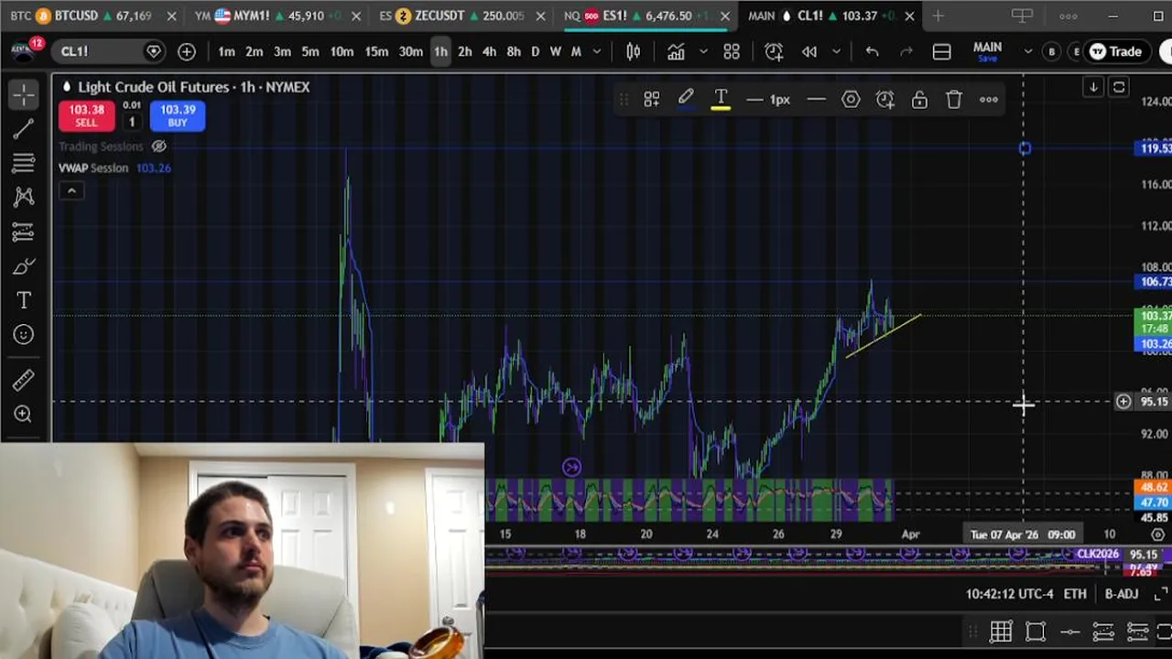Delete the selected drawing with trash icon

(x=953, y=99)
